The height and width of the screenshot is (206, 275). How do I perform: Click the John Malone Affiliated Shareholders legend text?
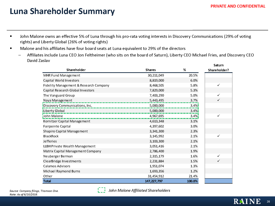(x=139, y=190)
